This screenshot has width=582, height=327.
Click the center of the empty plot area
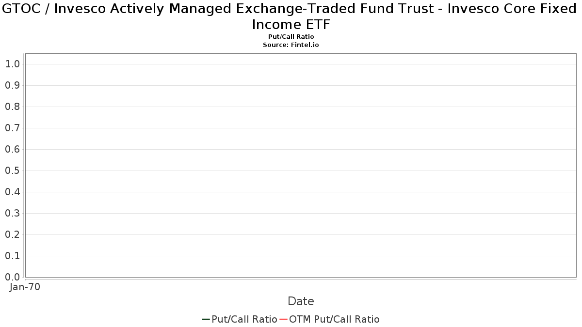(x=301, y=165)
